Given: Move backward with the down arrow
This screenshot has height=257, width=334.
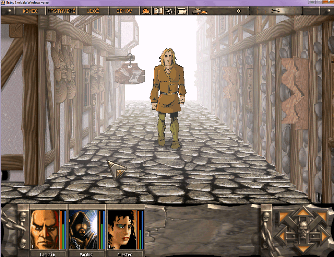Looking at the screenshot, I should [303, 249].
